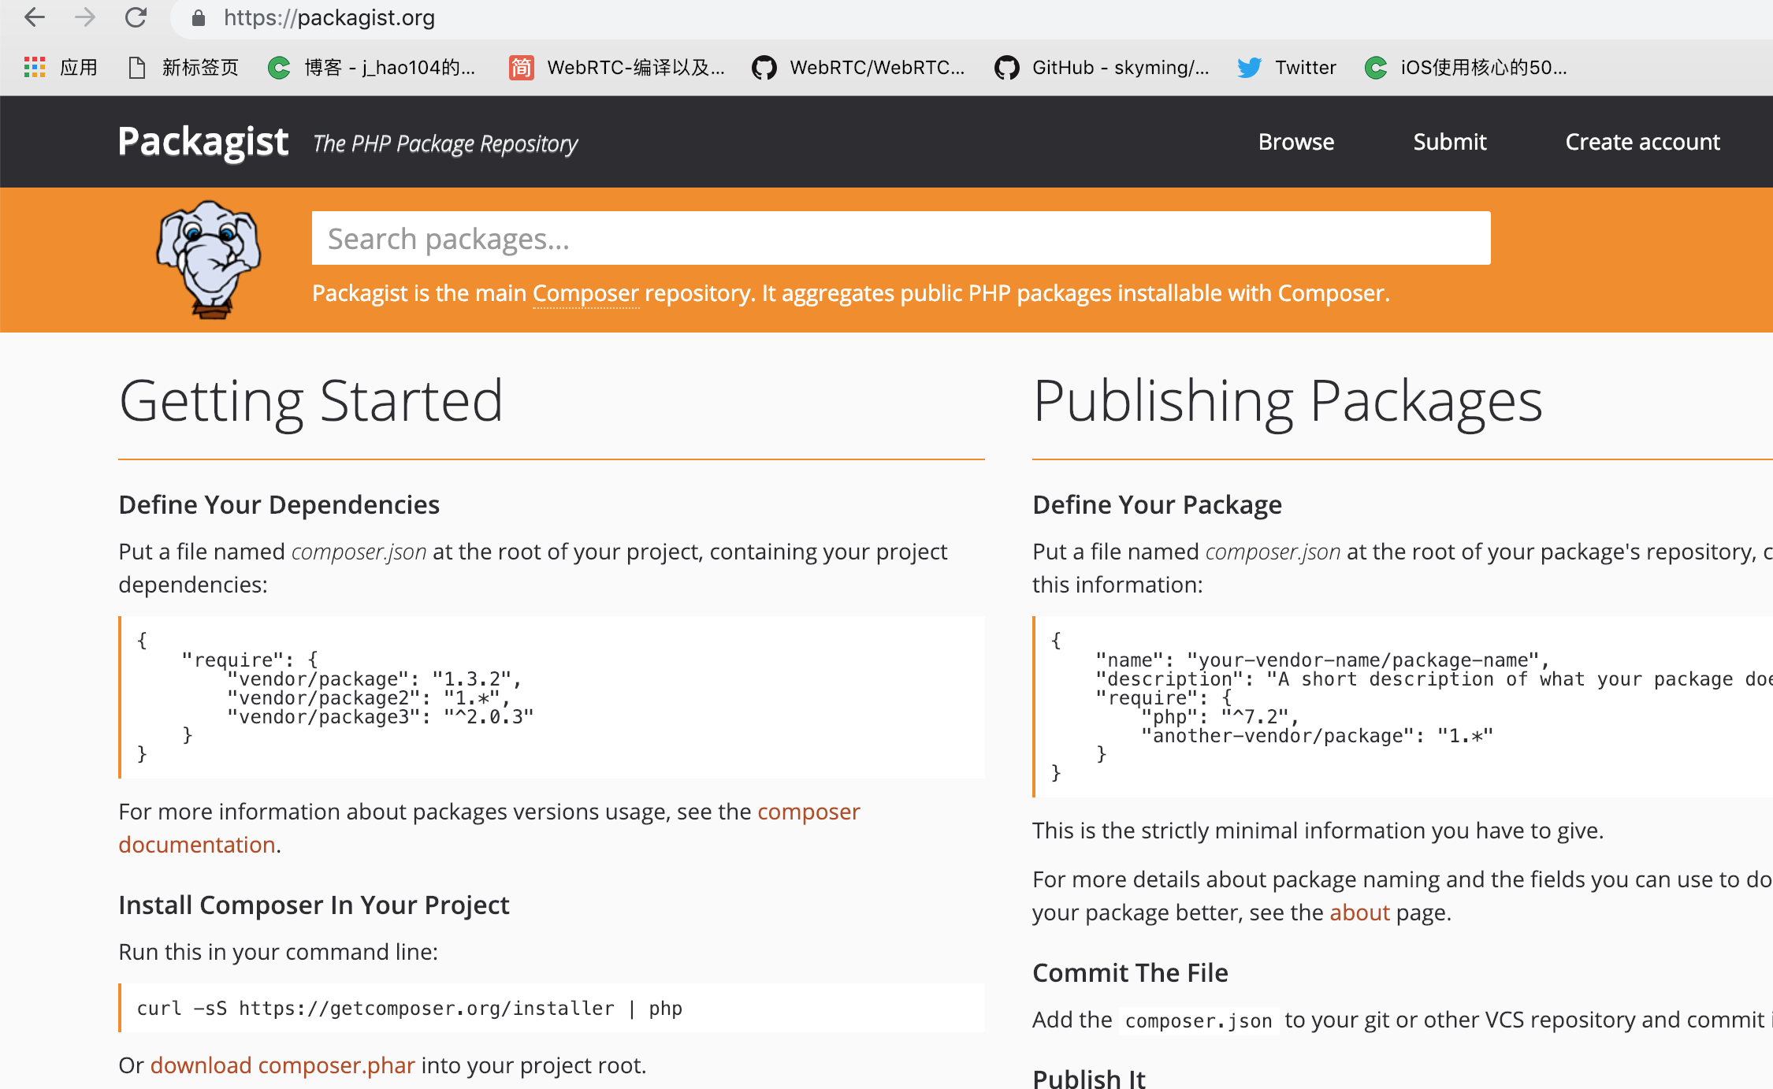Click the Search packages input field
This screenshot has width=1773, height=1089.
click(900, 238)
